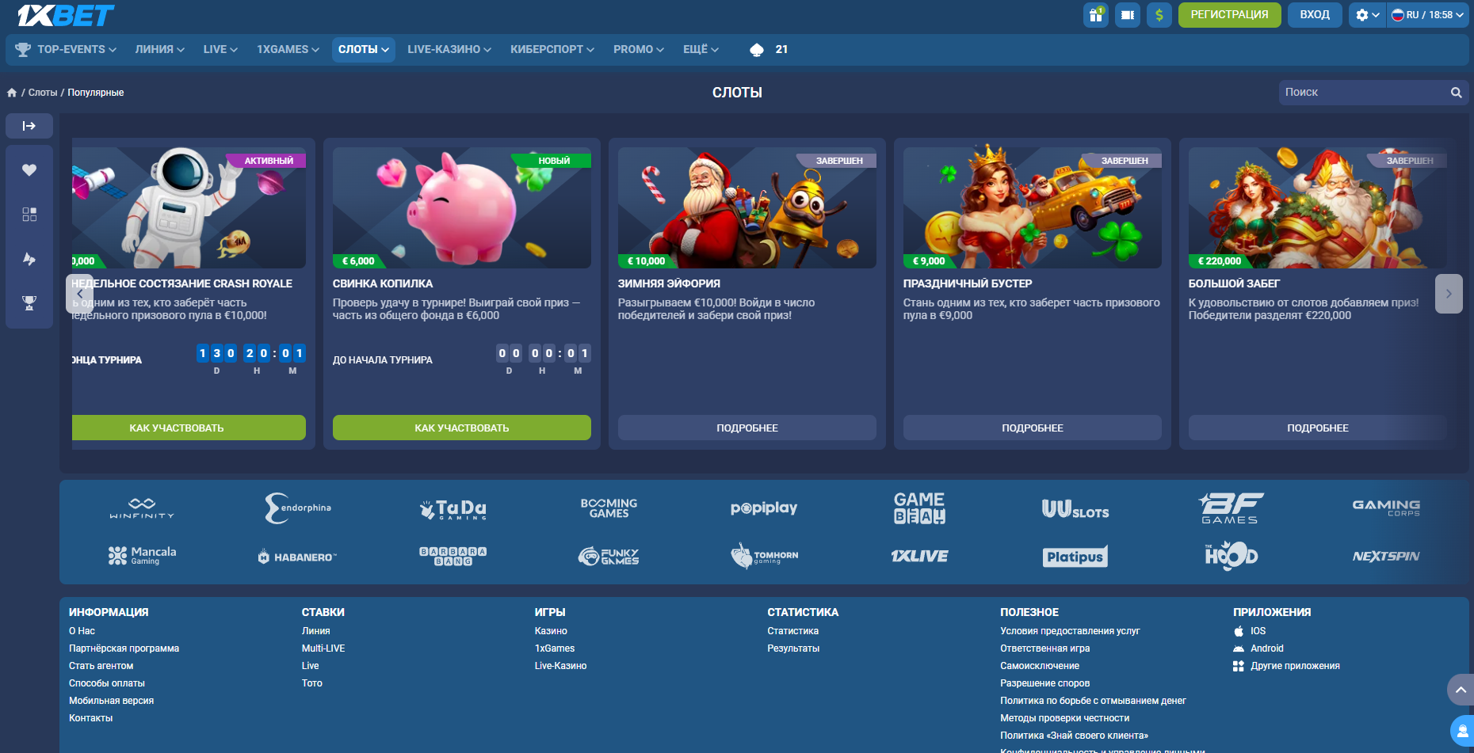Click the gift bonus icon in header
Viewport: 1474px width, 753px height.
[x=1096, y=15]
